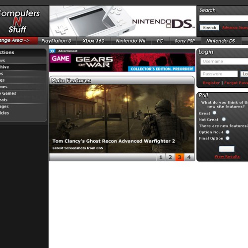248x248 pixels.
Task: Open the Xbox 360 tab
Action: 94,41
